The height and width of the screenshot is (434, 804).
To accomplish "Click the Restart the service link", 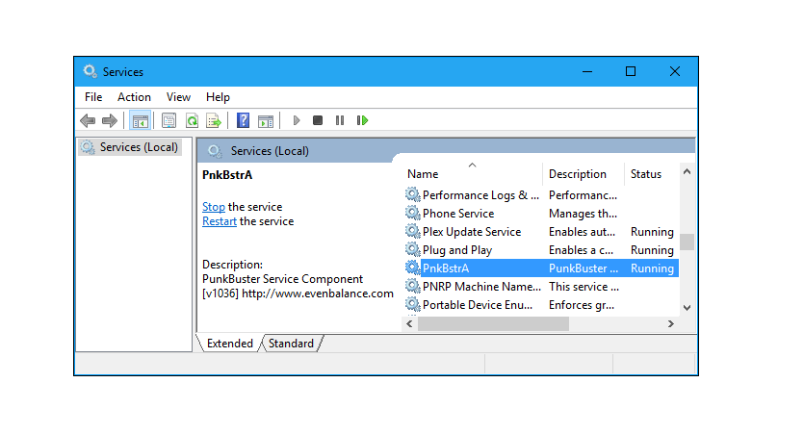I will point(220,221).
